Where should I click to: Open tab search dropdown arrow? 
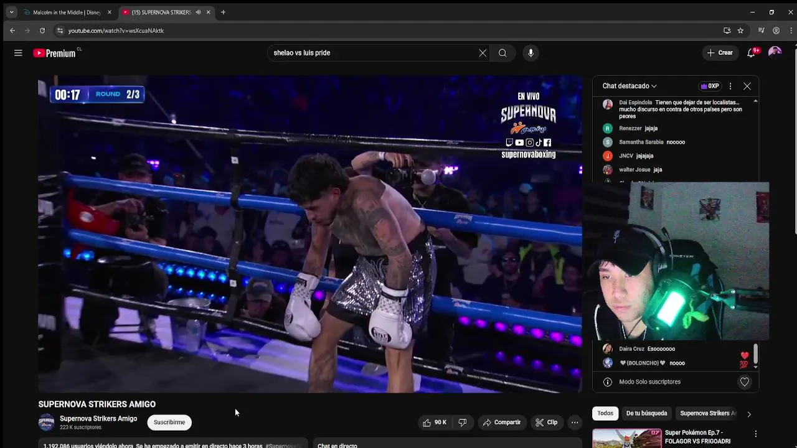coord(11,12)
